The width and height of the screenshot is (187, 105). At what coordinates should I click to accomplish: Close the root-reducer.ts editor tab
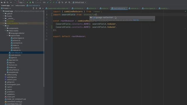point(127,8)
